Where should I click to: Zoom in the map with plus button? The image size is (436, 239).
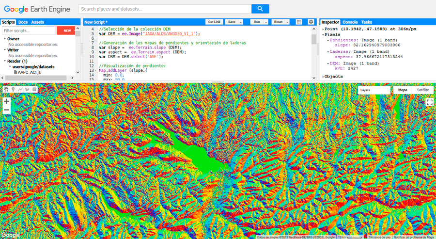[7, 101]
